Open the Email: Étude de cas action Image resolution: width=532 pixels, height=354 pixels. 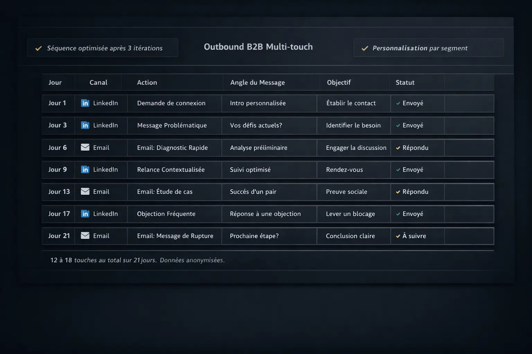coord(165,192)
